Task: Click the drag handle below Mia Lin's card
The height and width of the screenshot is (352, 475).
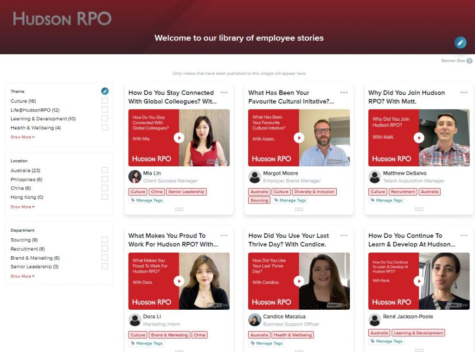Action: tap(179, 209)
